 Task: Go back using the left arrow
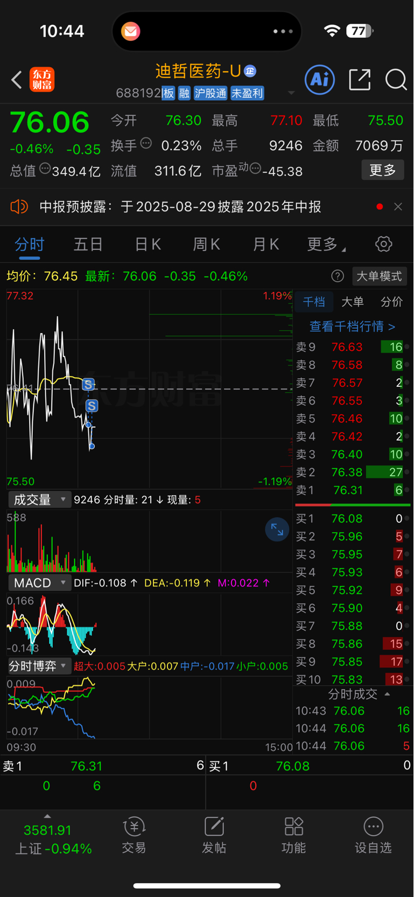[17, 80]
